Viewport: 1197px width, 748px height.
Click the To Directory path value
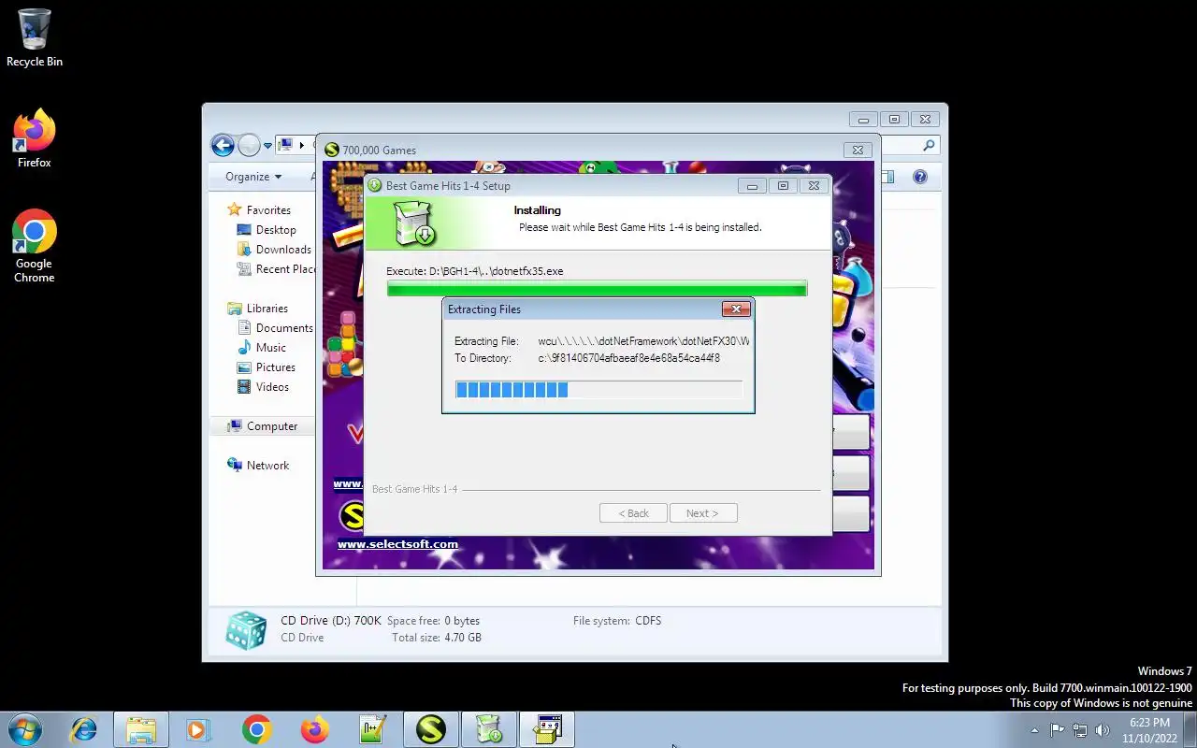(x=629, y=358)
